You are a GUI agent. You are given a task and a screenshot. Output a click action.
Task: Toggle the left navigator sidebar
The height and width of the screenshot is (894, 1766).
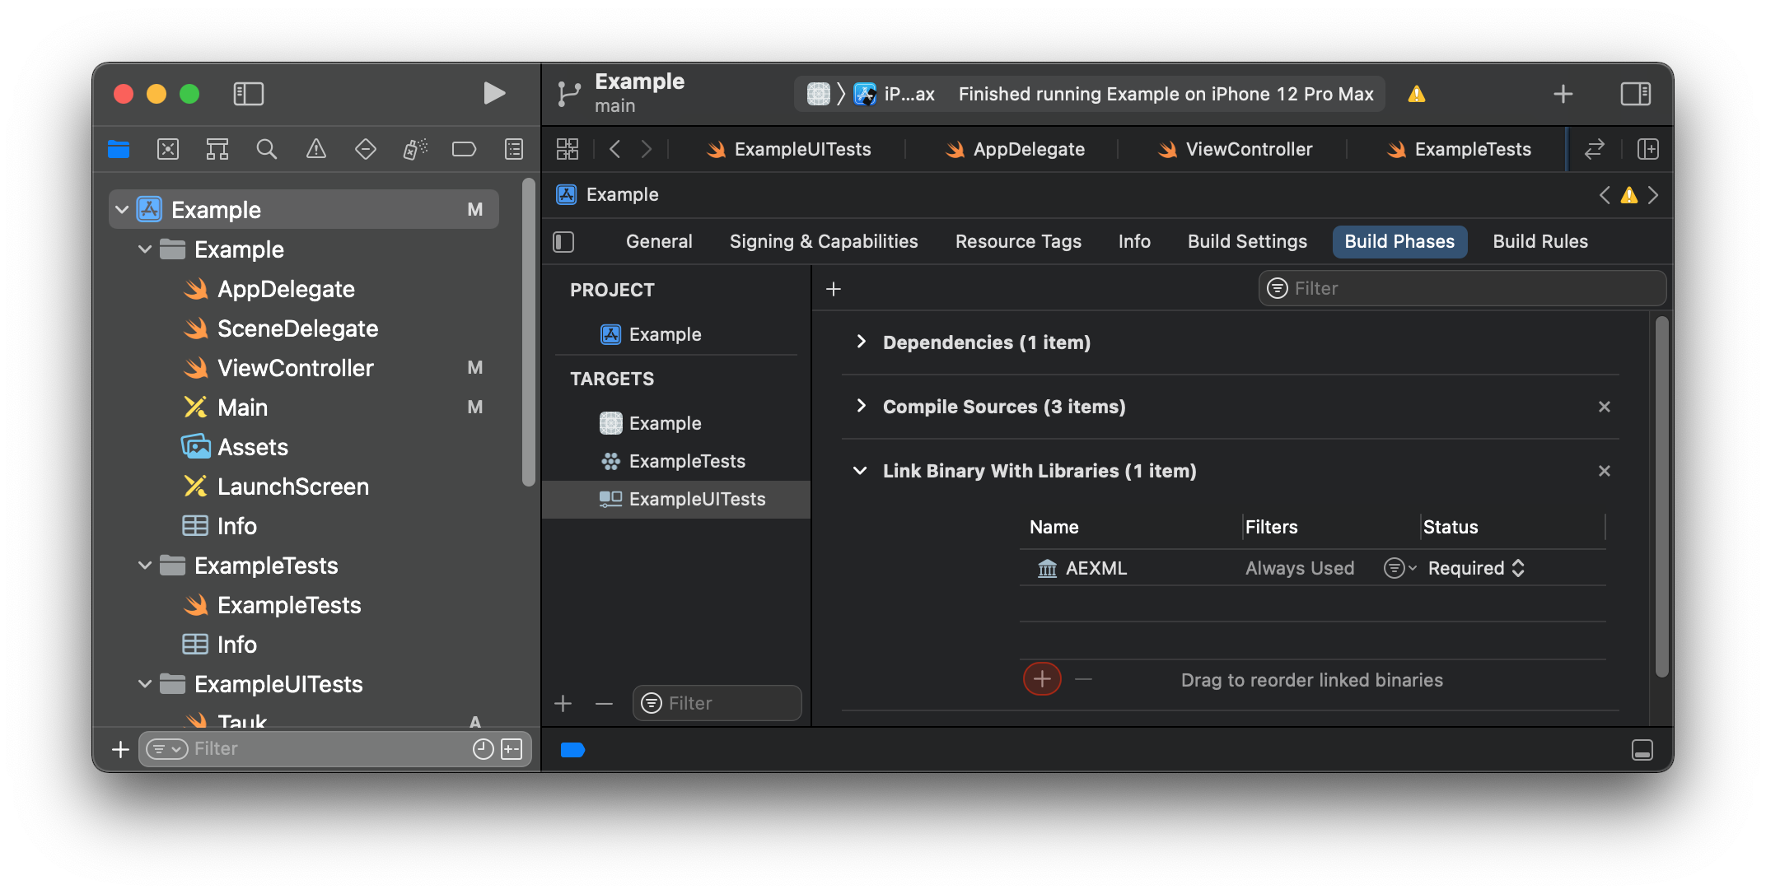coord(248,94)
